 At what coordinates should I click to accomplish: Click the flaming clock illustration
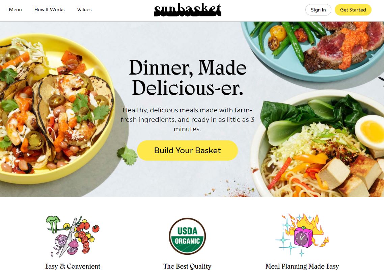tap(302, 235)
